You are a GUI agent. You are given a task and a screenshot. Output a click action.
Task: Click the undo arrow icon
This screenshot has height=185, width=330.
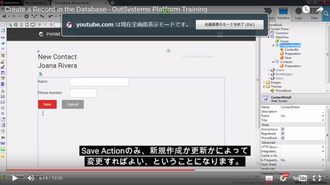(x=51, y=16)
